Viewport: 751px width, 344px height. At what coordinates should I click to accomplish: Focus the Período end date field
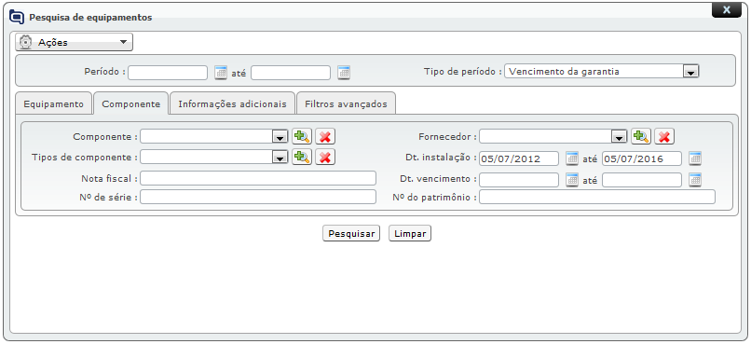(291, 73)
